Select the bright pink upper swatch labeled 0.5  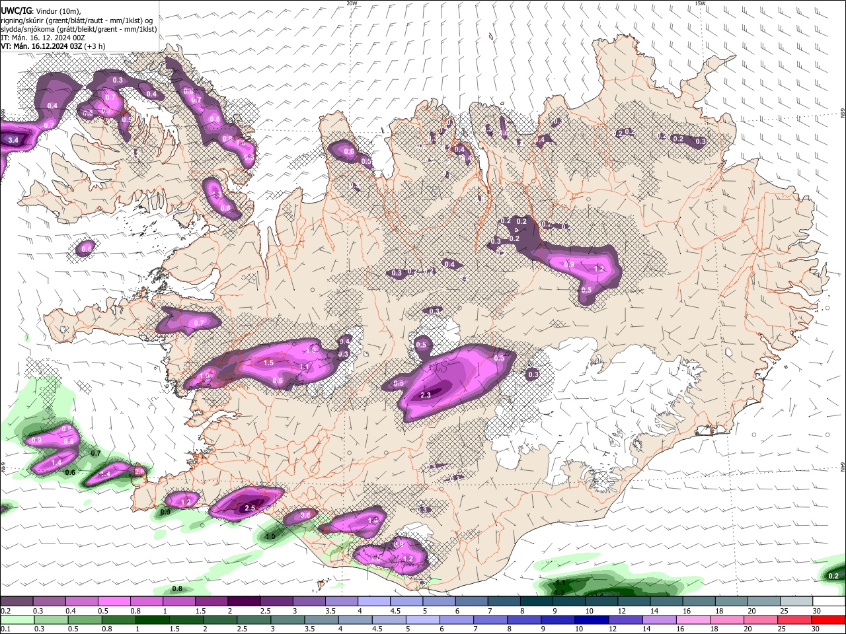tap(114, 602)
